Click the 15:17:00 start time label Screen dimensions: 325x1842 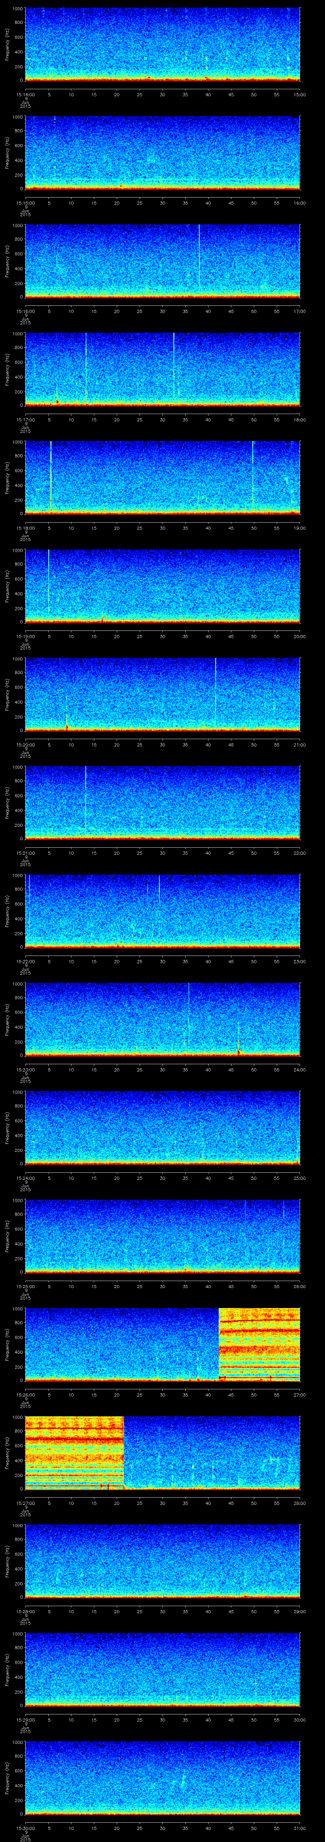point(25,420)
